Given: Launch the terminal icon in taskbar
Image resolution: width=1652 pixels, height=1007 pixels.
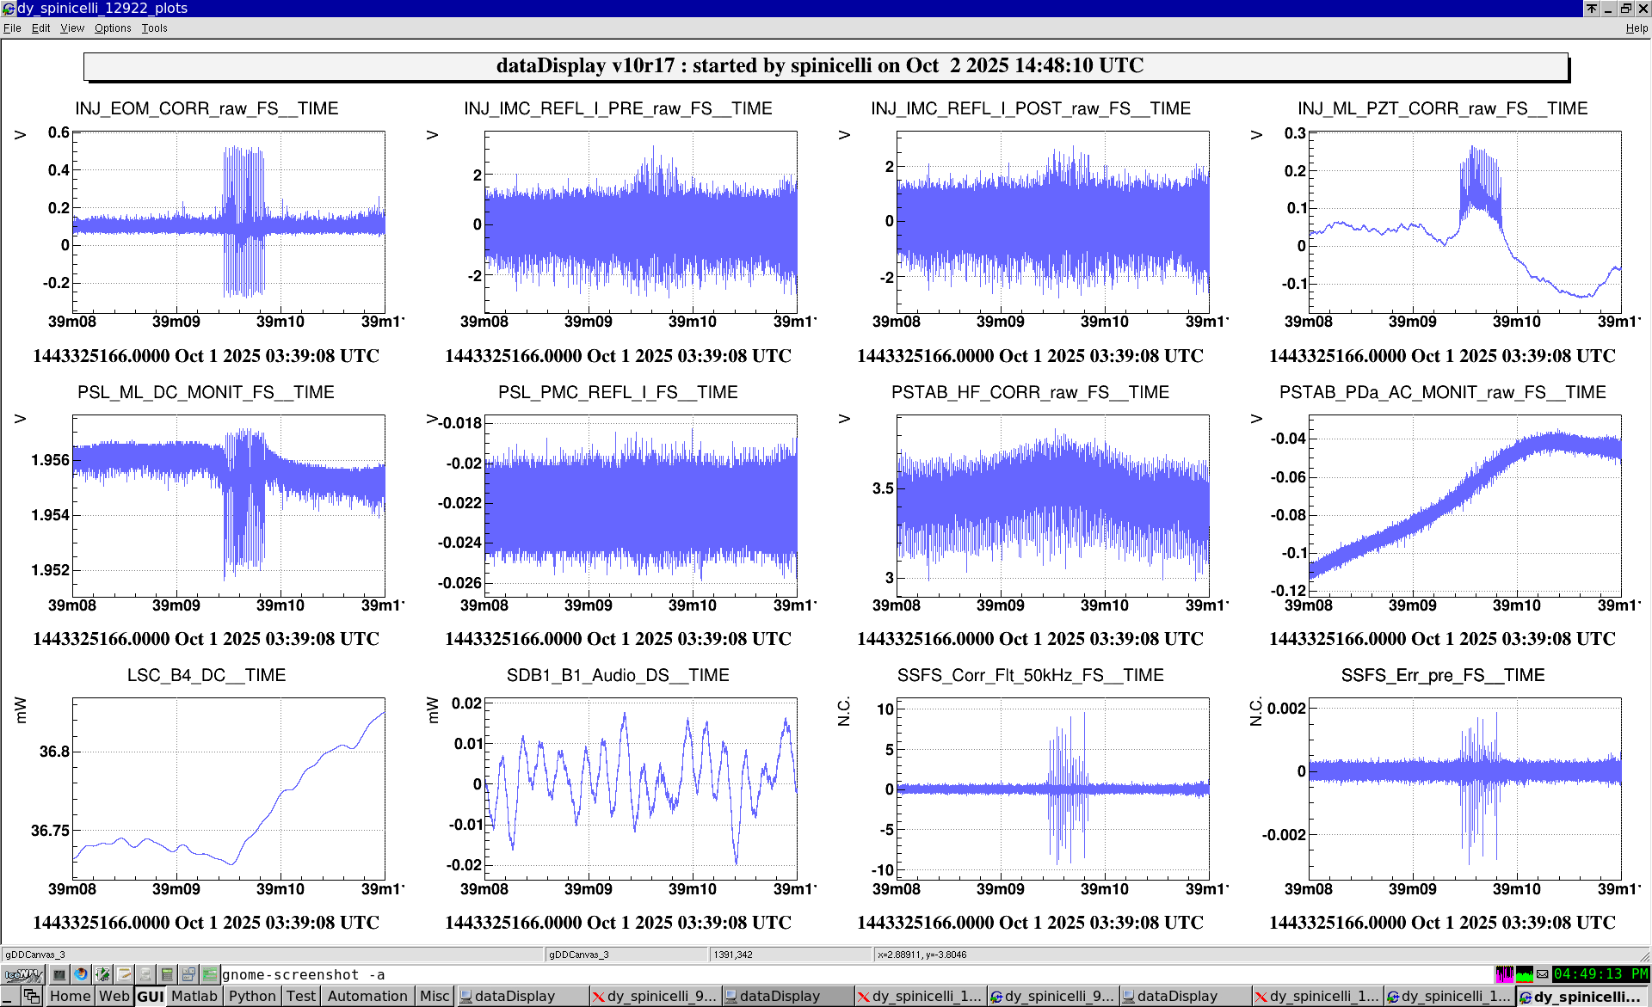Looking at the screenshot, I should (x=59, y=974).
